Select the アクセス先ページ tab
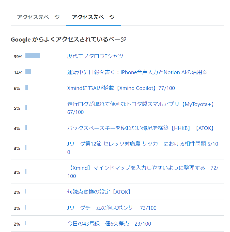Image resolution: width=230 pixels, height=232 pixels. 93,17
